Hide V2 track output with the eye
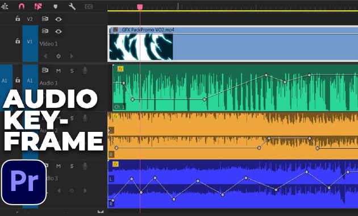The height and width of the screenshot is (216, 358). 59,19
